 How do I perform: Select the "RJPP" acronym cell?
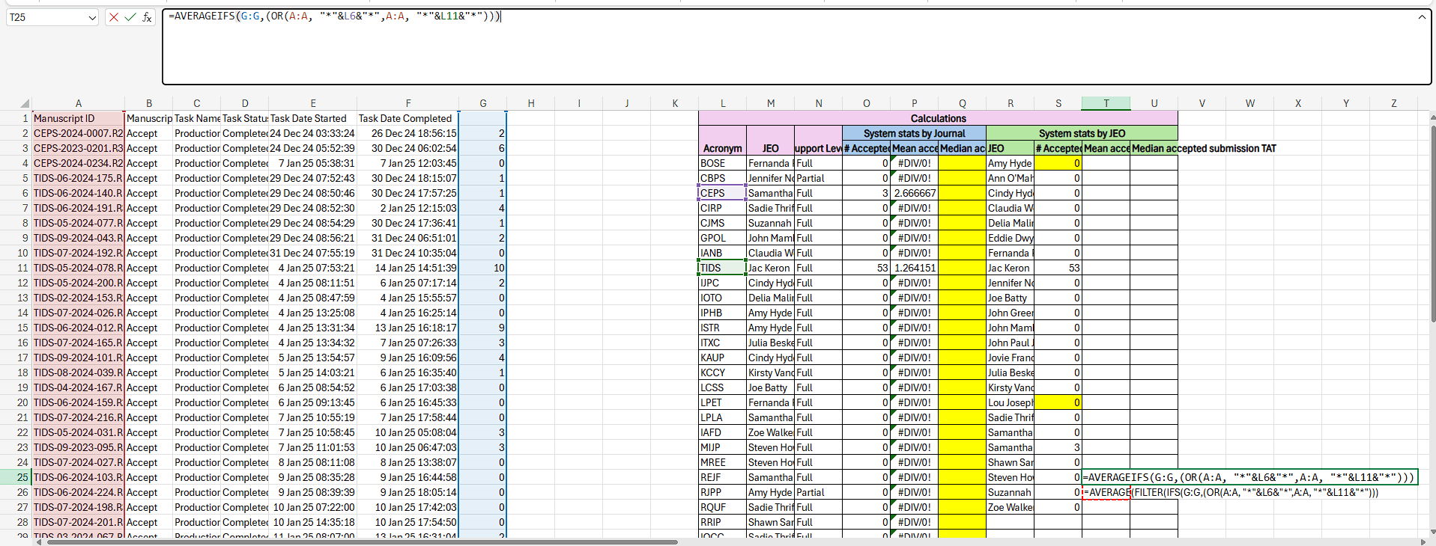[722, 492]
